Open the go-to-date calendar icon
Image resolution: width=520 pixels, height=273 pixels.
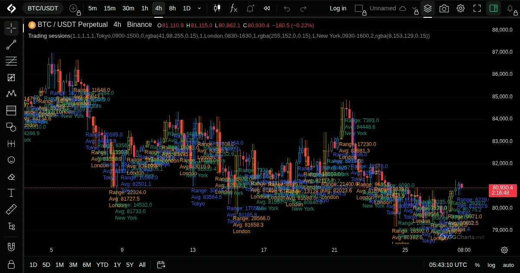[161, 265]
